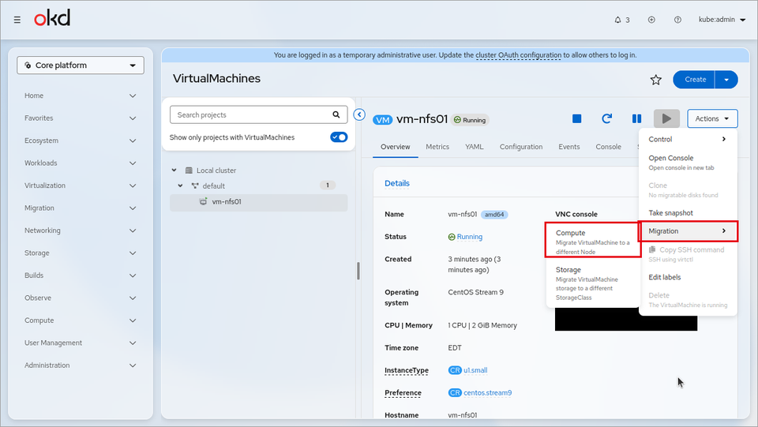Expand the Virtualization navigation section
758x427 pixels.
pos(81,185)
